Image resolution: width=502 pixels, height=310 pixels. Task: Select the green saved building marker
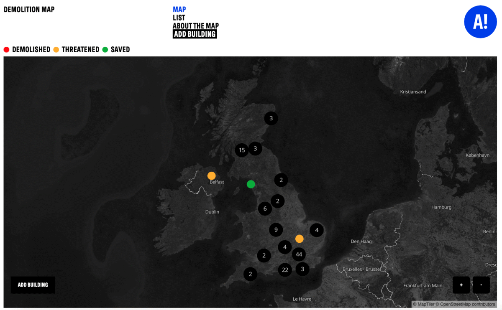point(251,184)
